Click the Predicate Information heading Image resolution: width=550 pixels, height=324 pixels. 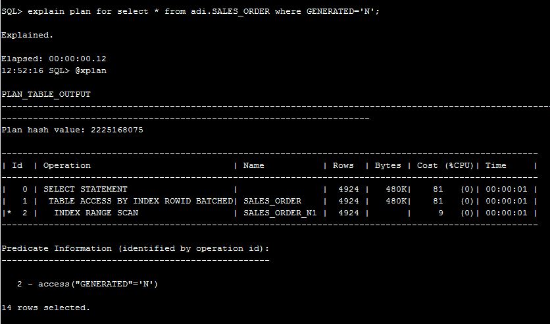136,248
